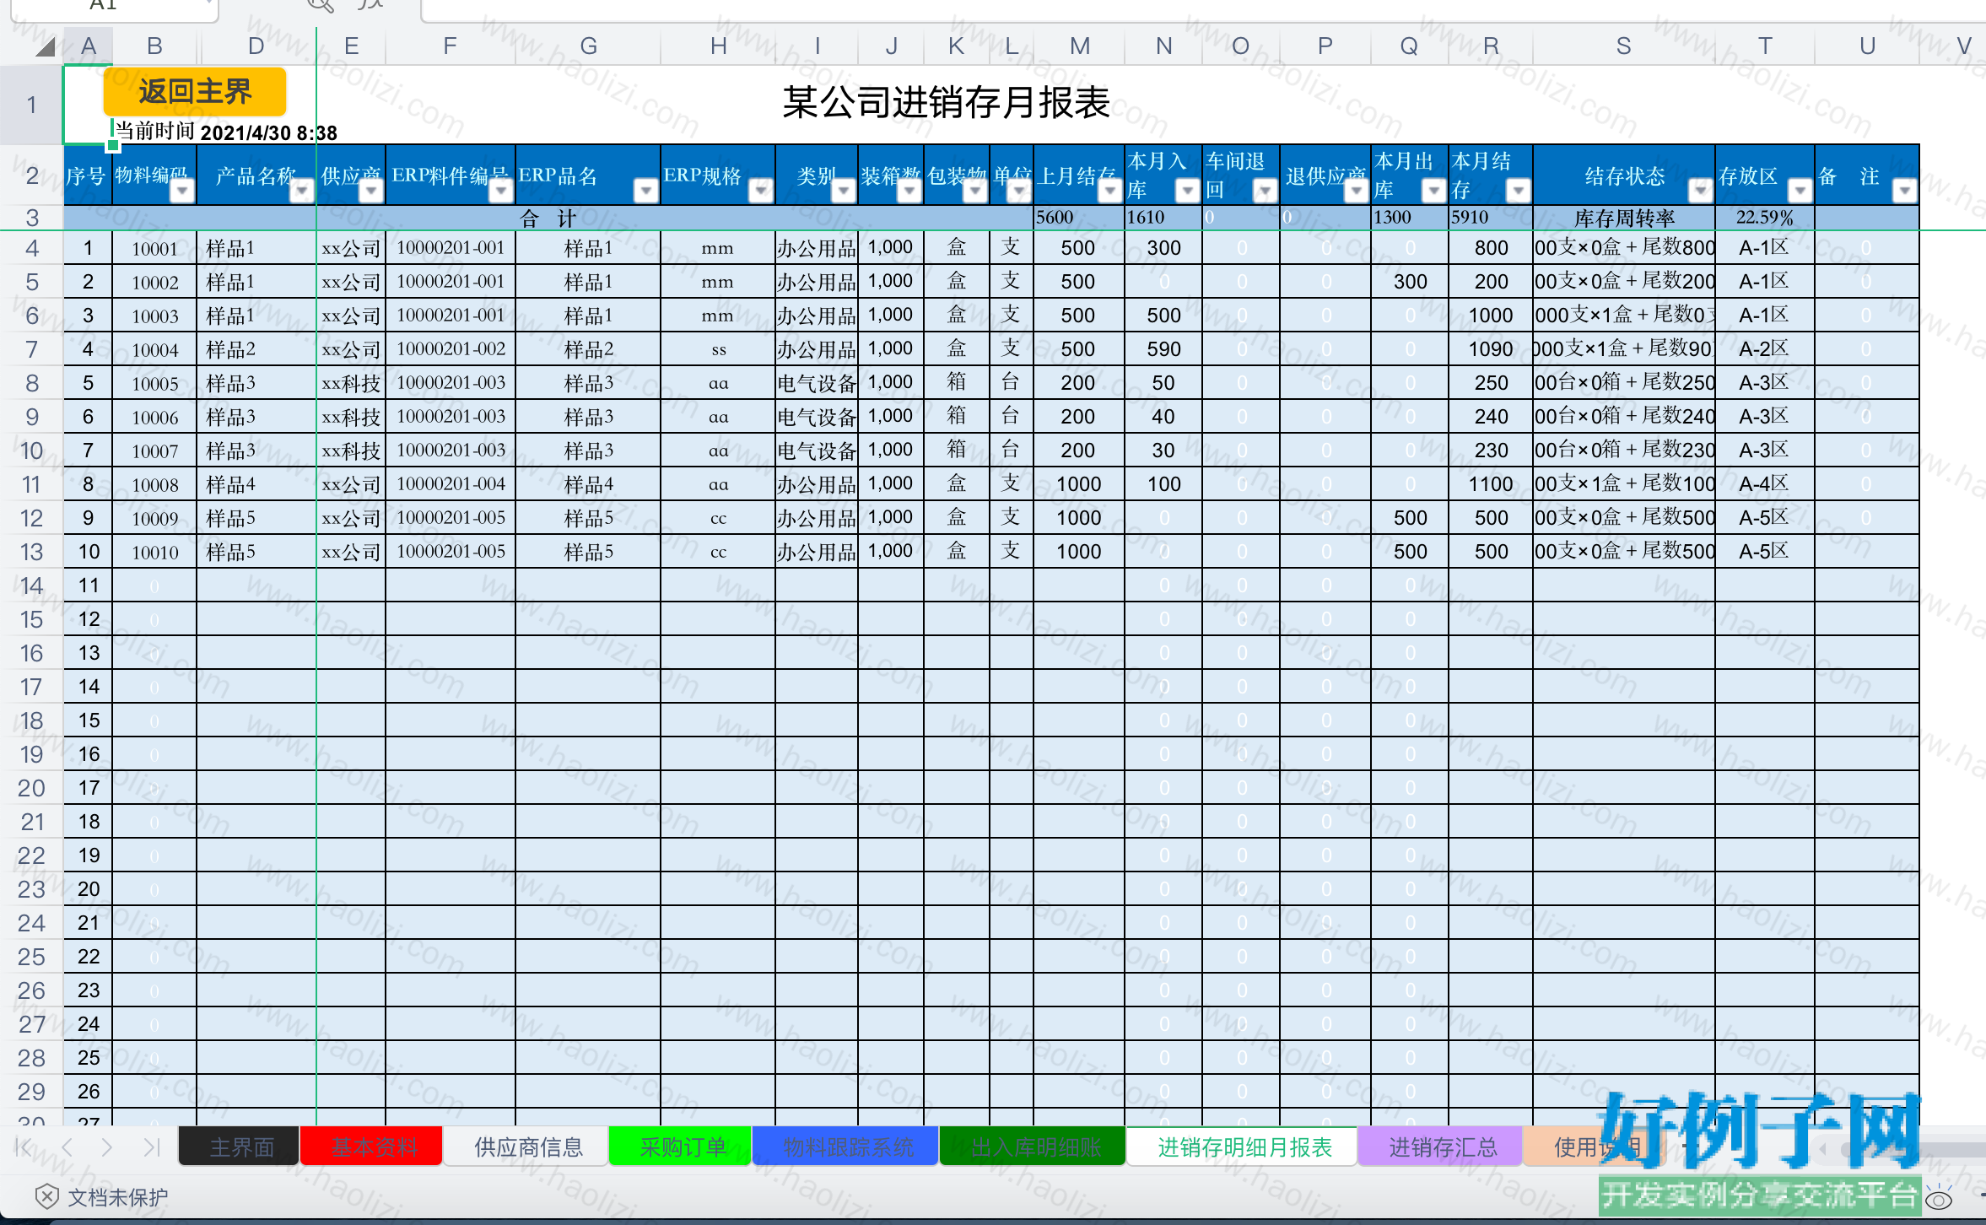Screen dimensions: 1986x1225
Task: Click the eye icon in status bar
Action: [x=1939, y=1198]
